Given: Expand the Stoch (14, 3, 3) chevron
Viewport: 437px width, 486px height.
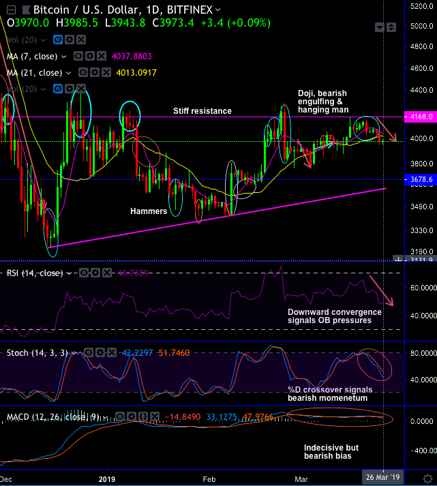Looking at the screenshot, I should pyautogui.click(x=74, y=353).
